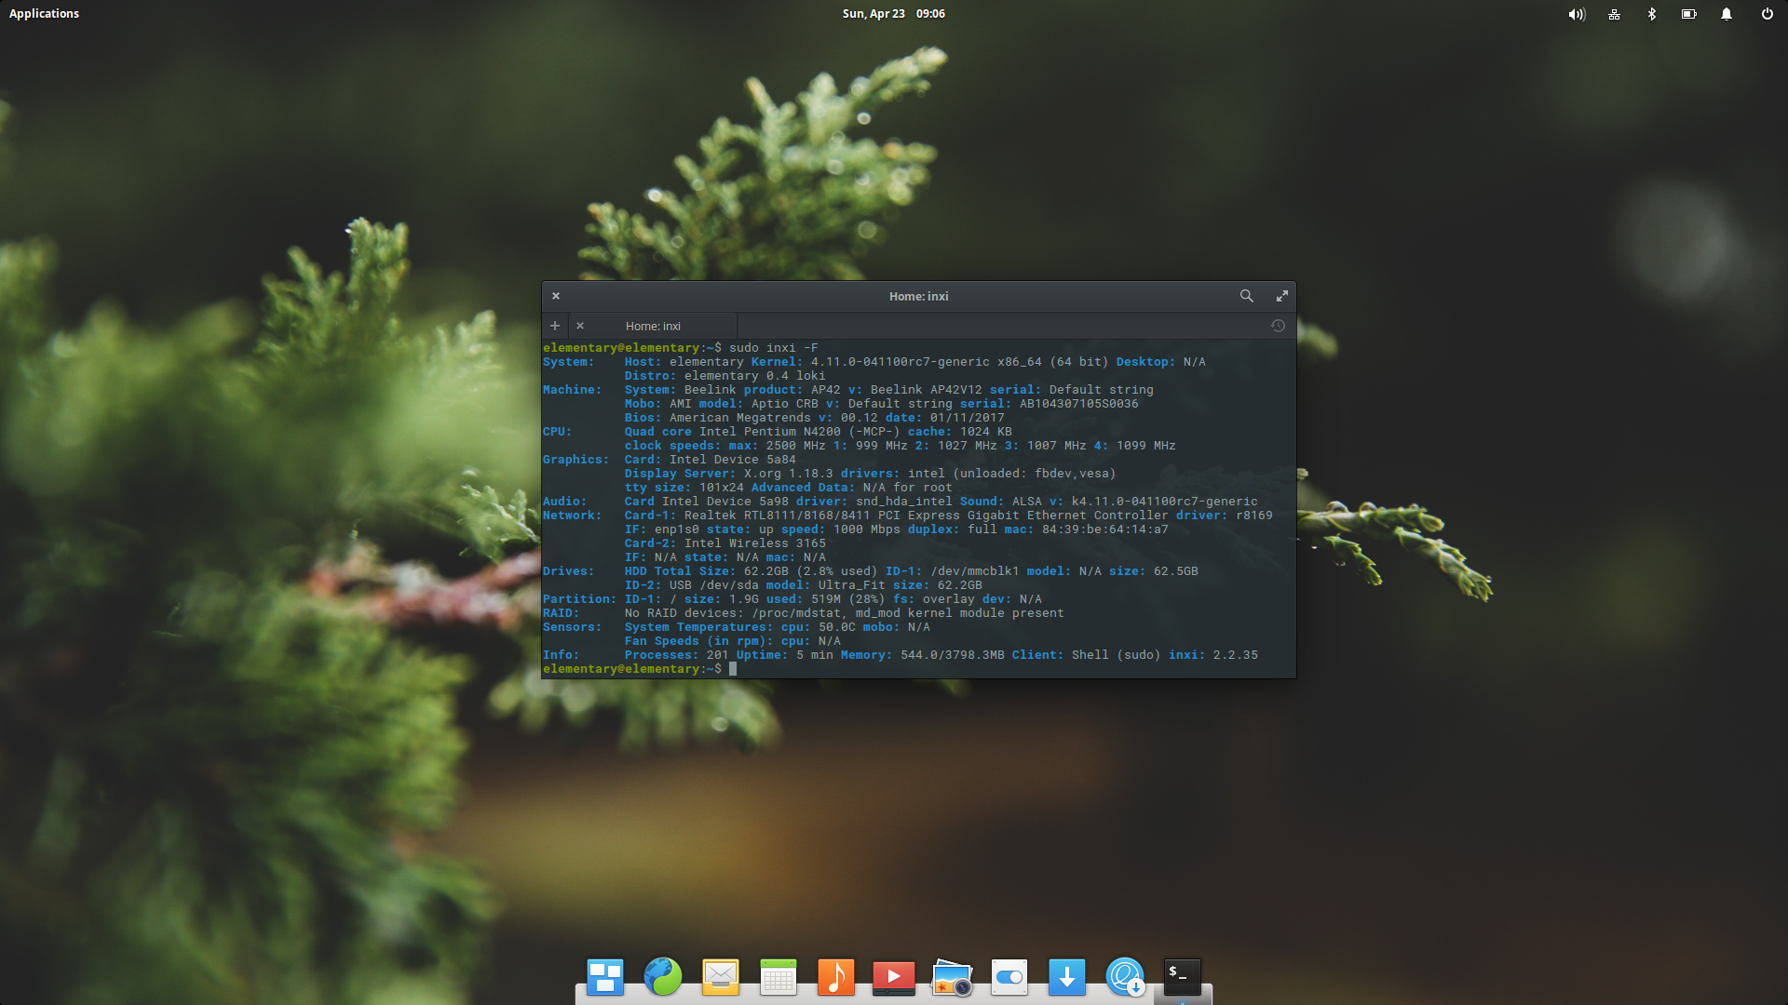1788x1005 pixels.
Task: Click the inxi version '2.2.35'
Action: point(1236,655)
